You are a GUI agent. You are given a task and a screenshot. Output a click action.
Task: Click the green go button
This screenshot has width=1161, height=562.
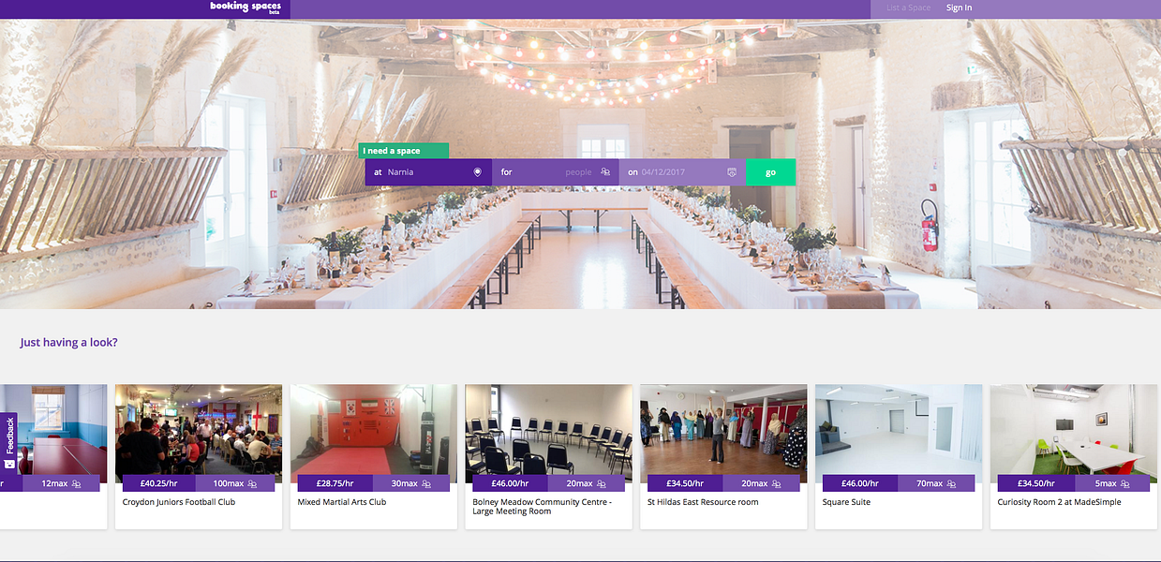click(x=770, y=171)
